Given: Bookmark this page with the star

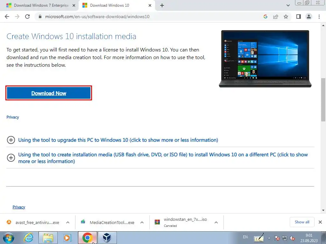Looking at the screenshot, I should [286, 17].
